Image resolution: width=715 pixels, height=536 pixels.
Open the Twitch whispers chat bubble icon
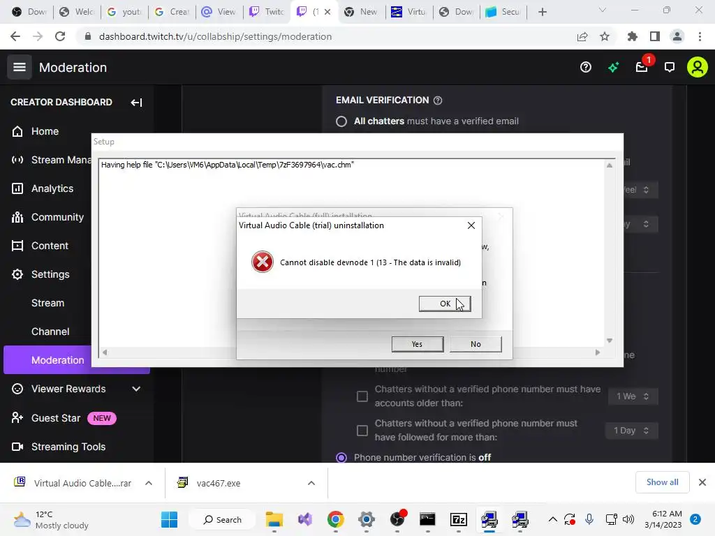tap(670, 68)
